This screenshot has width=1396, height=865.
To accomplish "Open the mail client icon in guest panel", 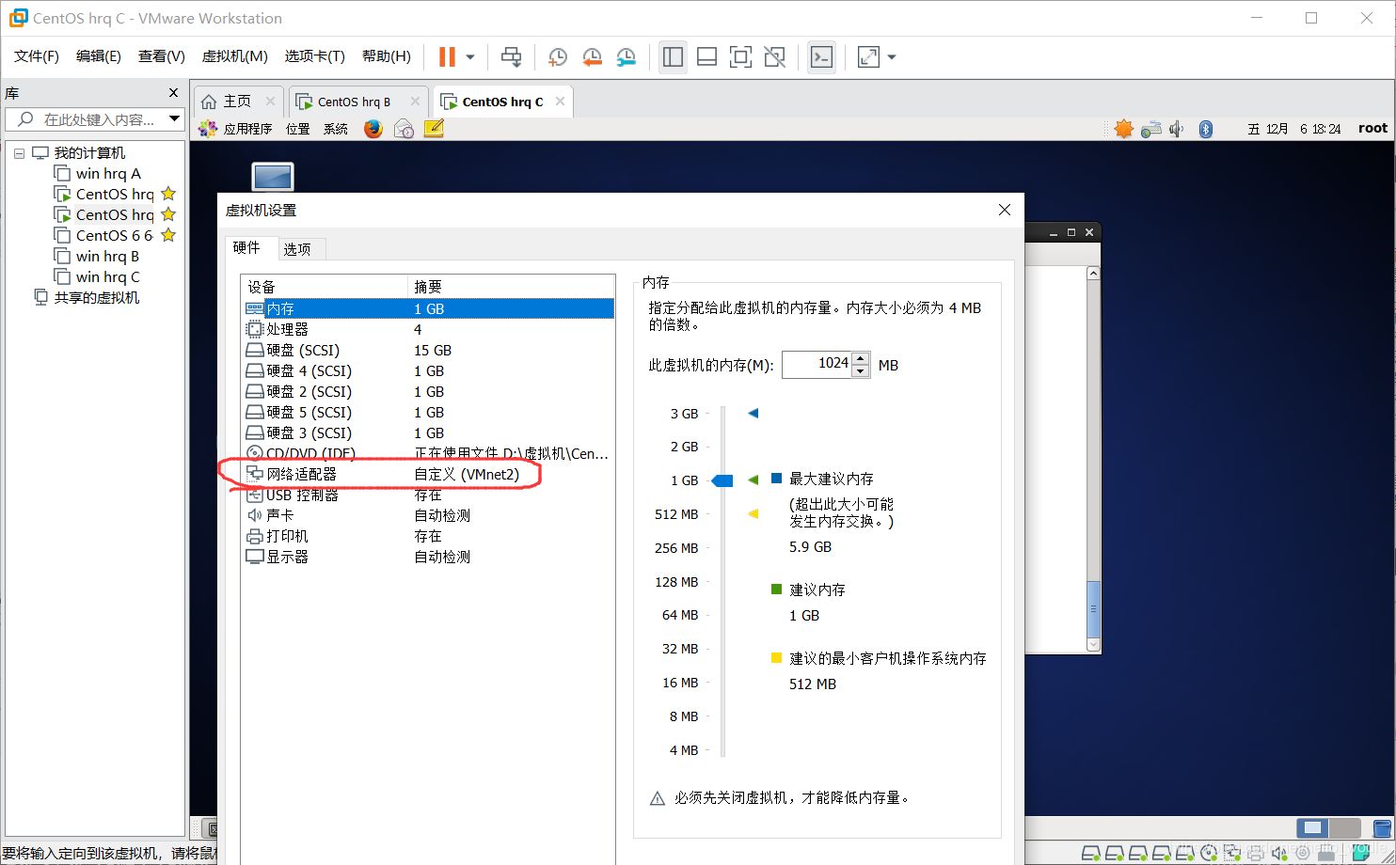I will point(404,129).
